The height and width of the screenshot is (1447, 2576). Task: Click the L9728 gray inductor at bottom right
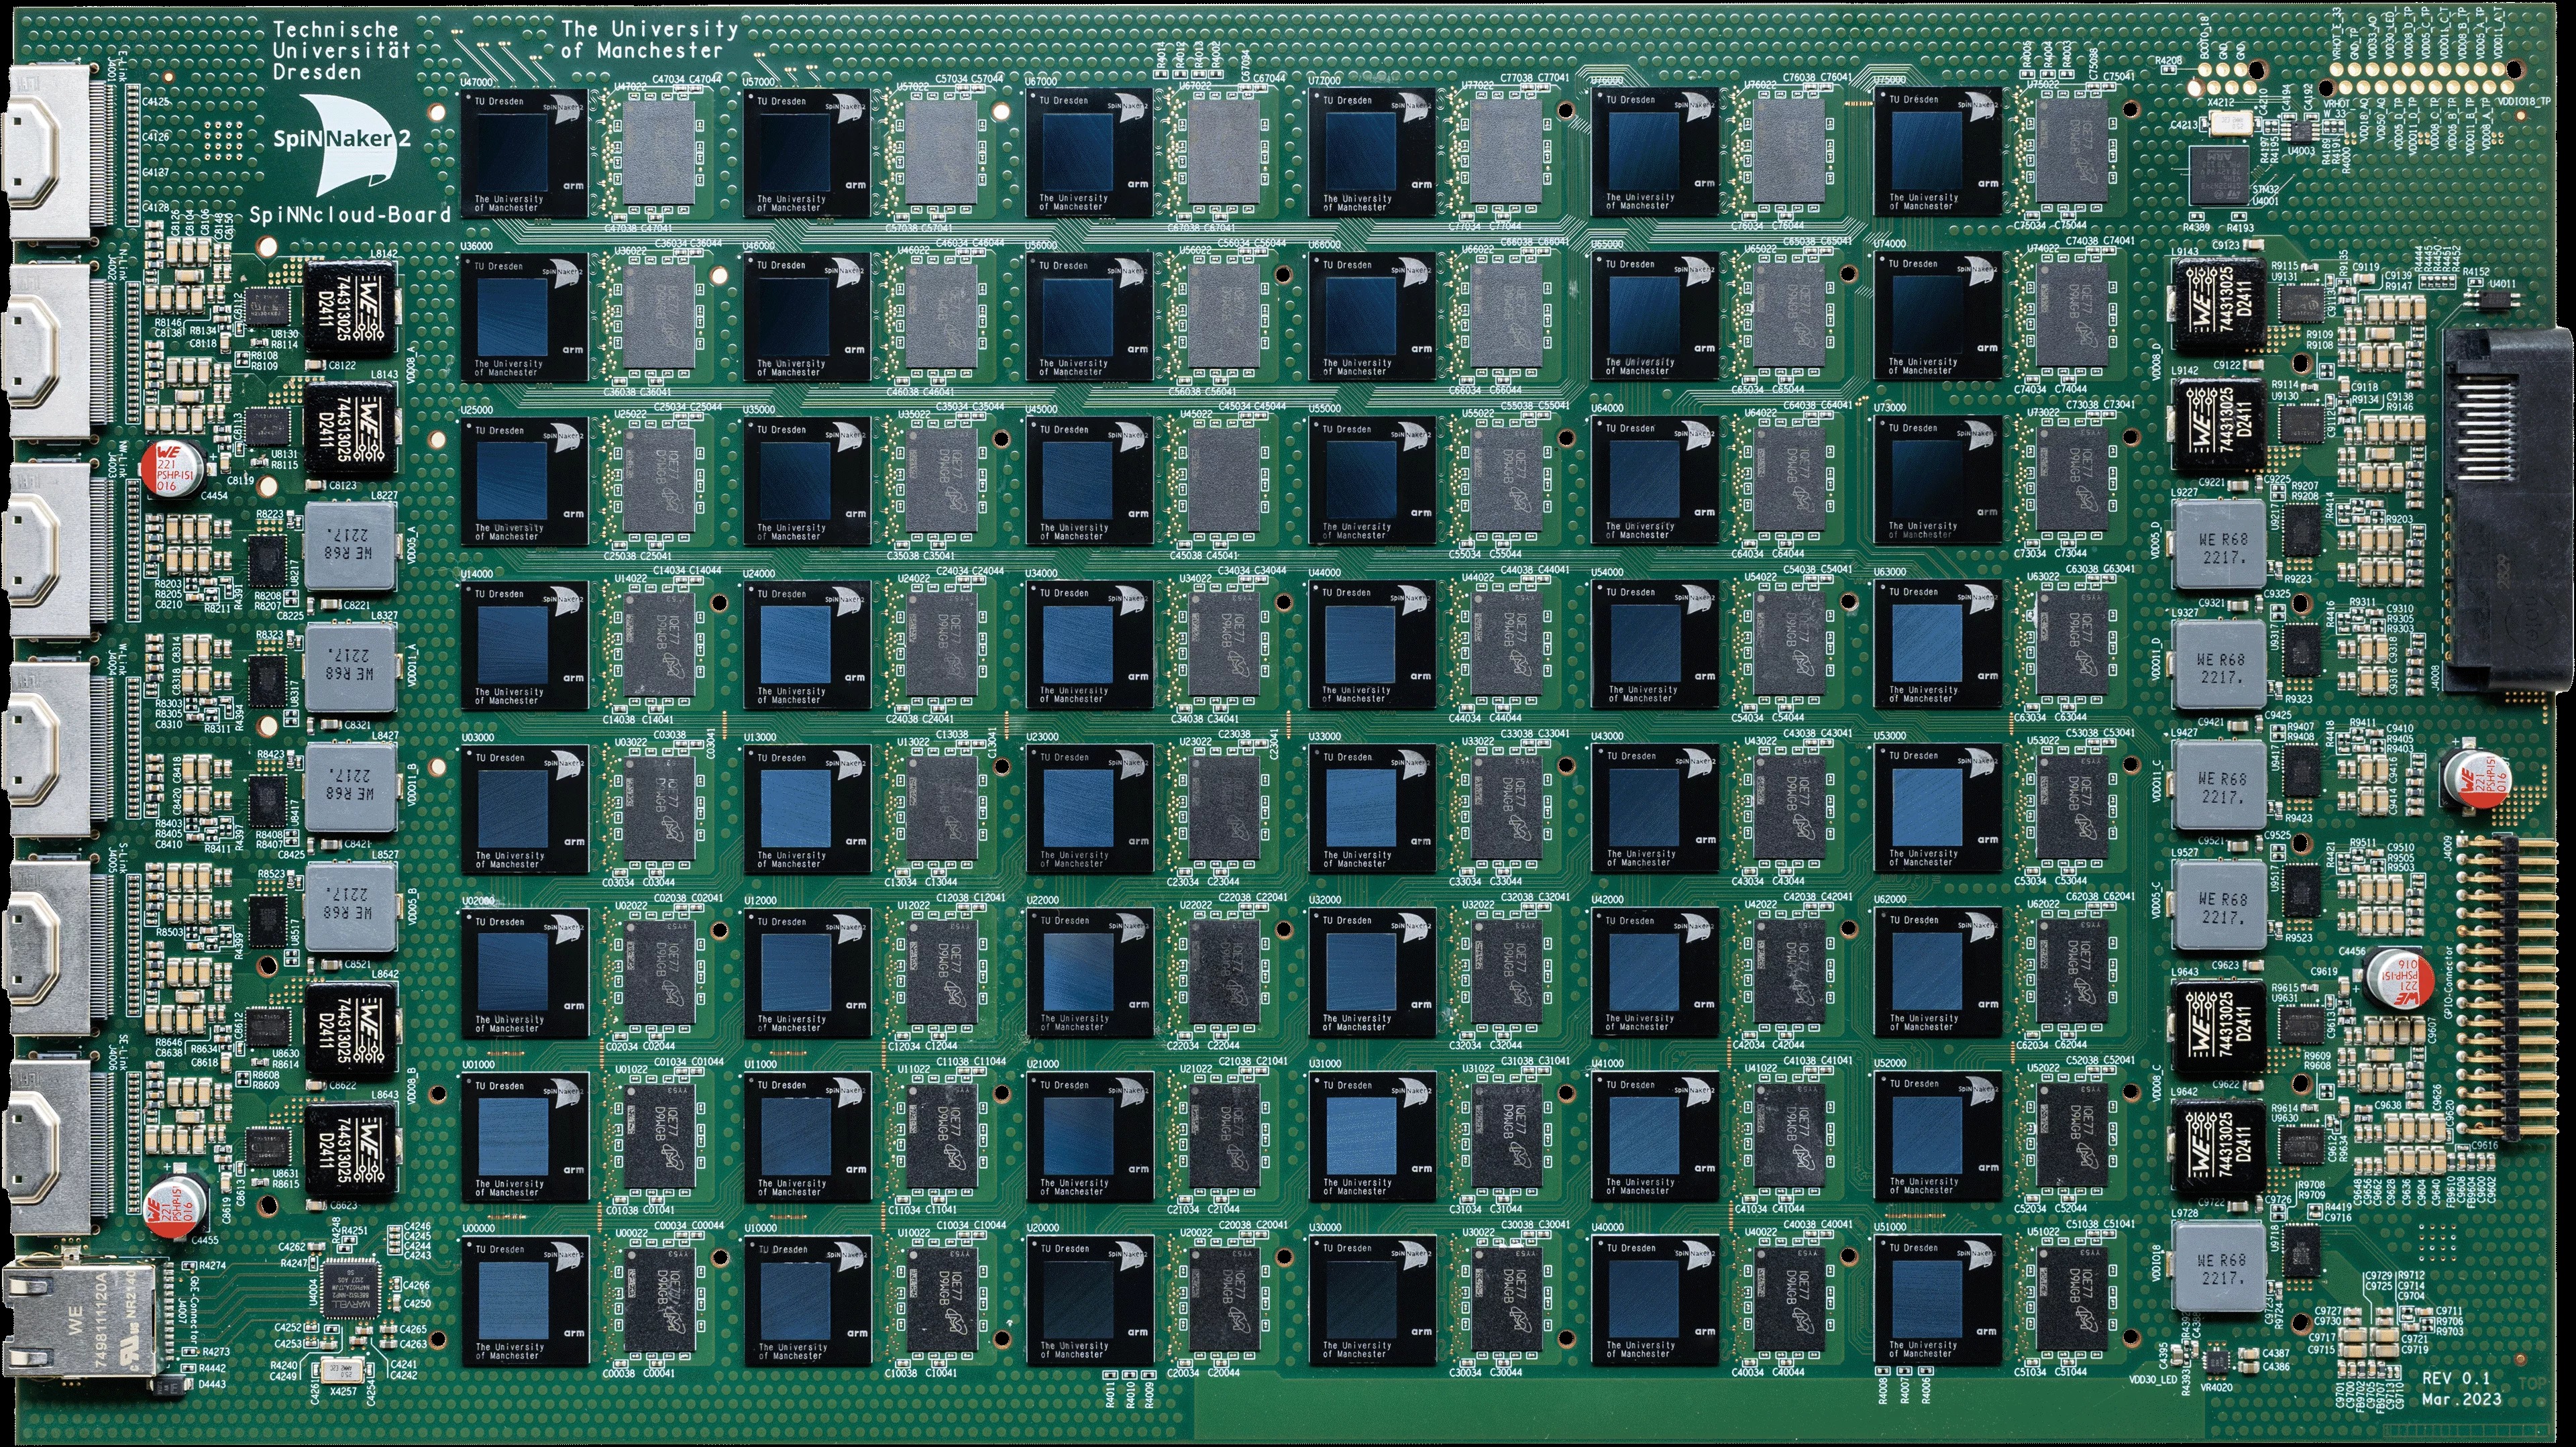2222,1268
